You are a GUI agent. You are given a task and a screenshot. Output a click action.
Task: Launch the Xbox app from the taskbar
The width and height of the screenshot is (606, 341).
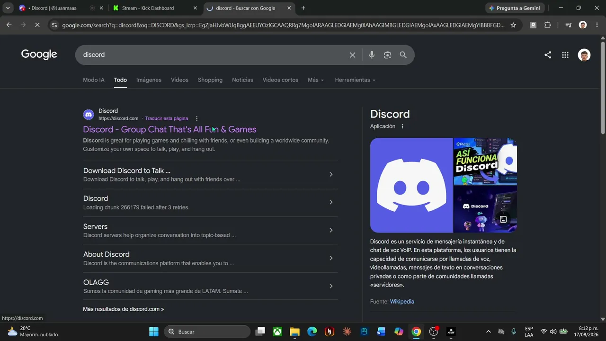pos(277,332)
